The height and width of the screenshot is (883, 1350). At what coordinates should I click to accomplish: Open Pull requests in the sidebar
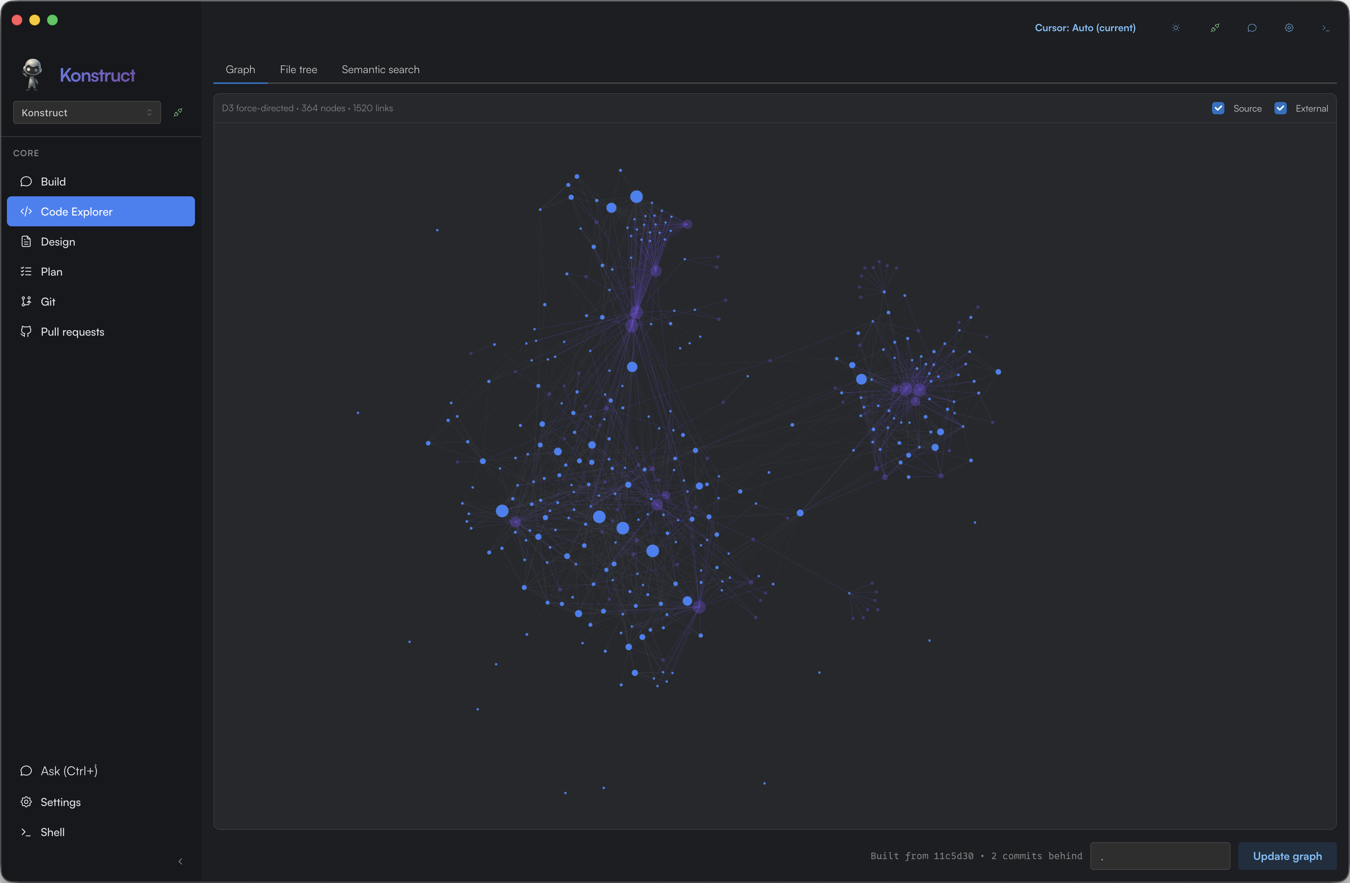[x=72, y=331]
